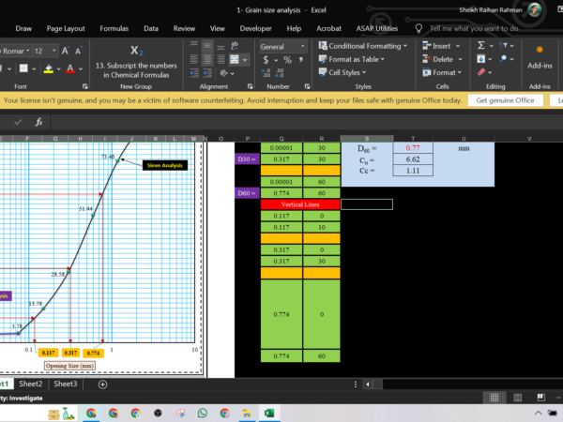Open the Font dialog launcher
This screenshot has width=563, height=422.
tap(85, 86)
